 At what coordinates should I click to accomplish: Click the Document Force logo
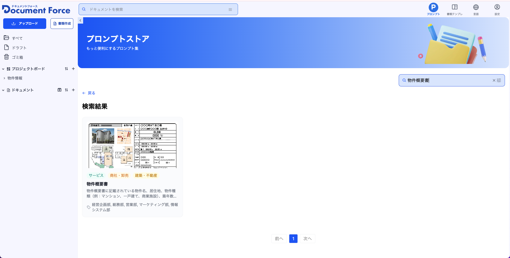click(x=36, y=9)
